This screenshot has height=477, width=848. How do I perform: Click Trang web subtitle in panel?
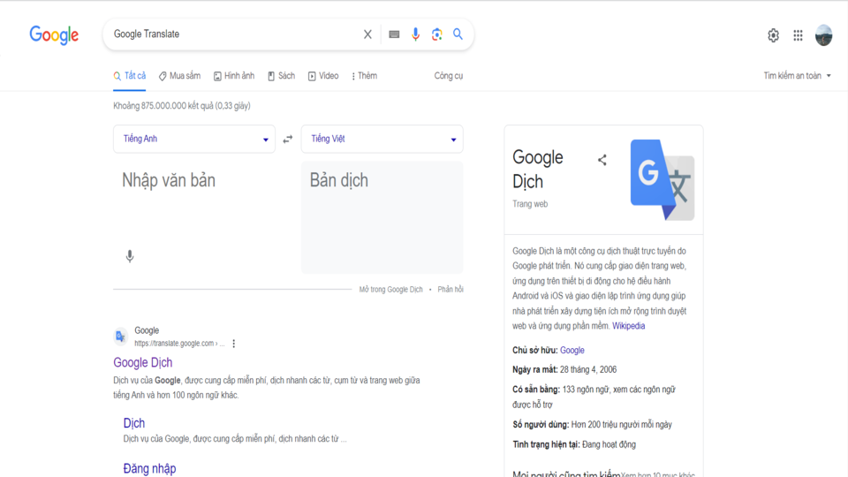[530, 204]
